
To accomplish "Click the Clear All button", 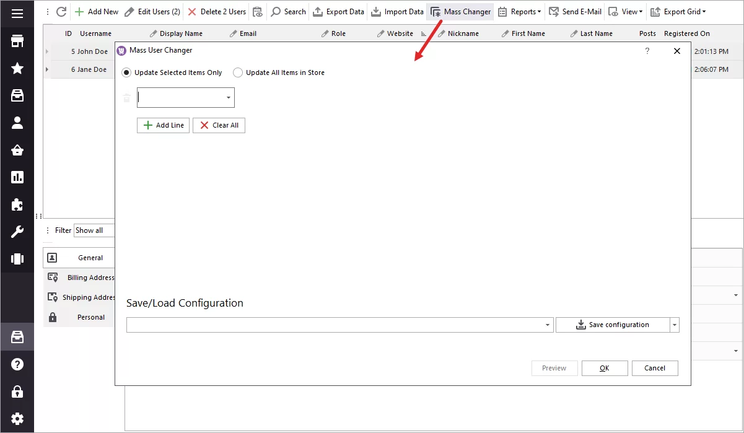I will 219,125.
